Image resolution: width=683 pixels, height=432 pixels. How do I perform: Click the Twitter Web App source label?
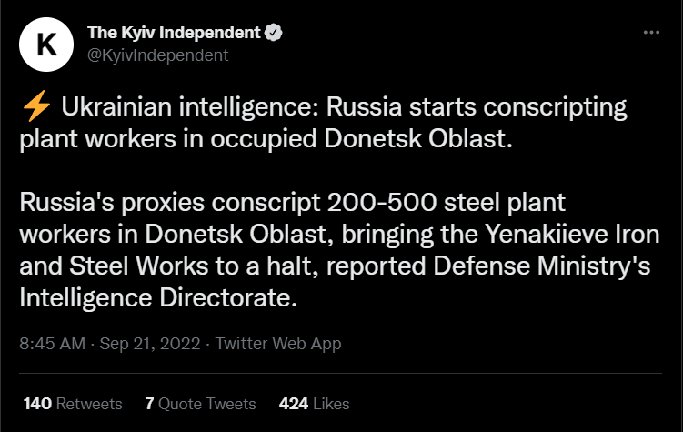click(278, 344)
